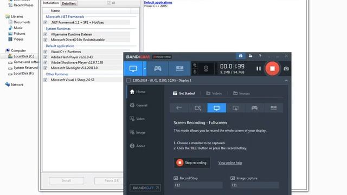Select fullscreen recording mode icon
This screenshot has height=195, width=347.
click(x=217, y=108)
